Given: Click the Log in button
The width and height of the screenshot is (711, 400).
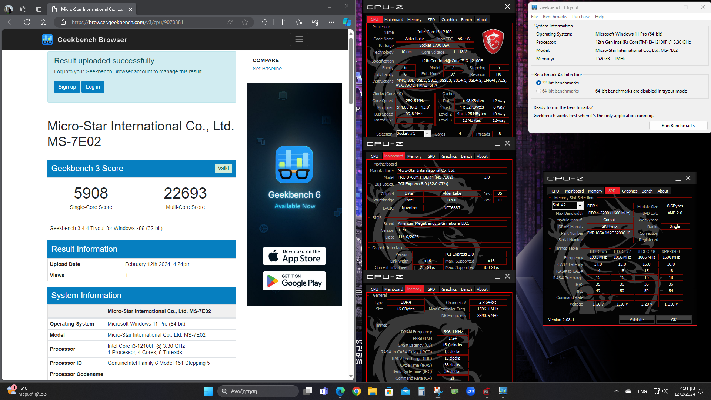Looking at the screenshot, I should coord(93,87).
